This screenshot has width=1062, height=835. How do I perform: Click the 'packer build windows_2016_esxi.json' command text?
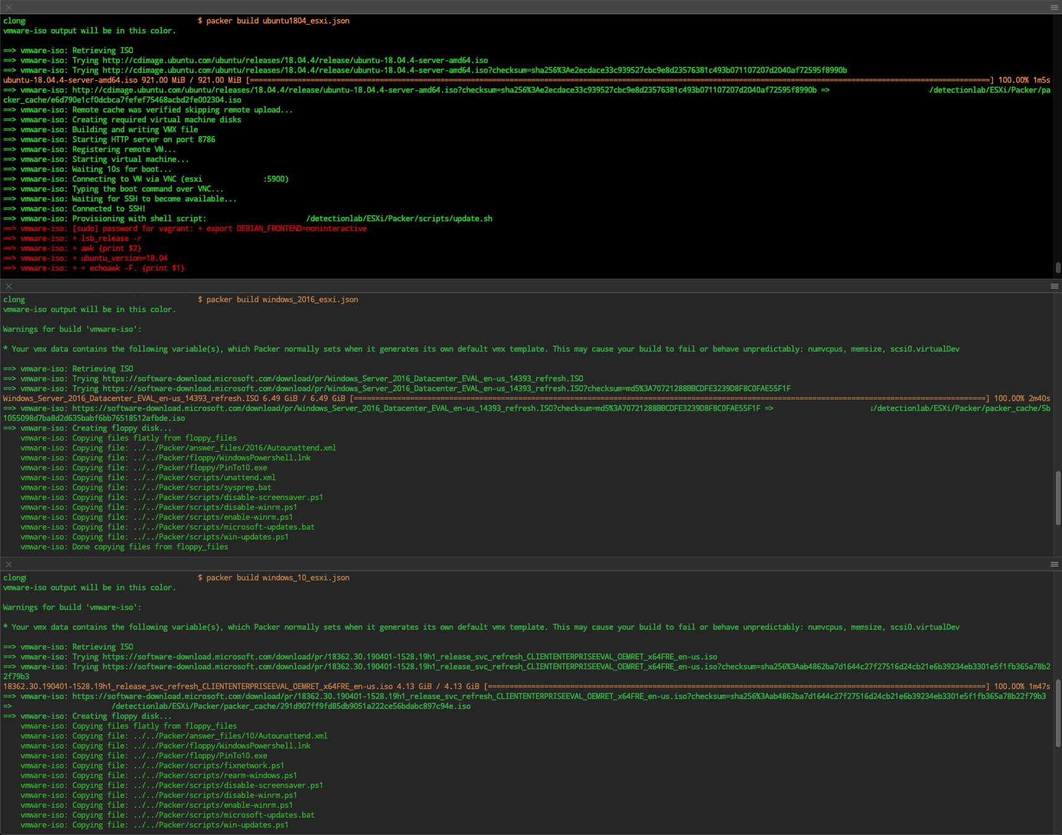282,300
